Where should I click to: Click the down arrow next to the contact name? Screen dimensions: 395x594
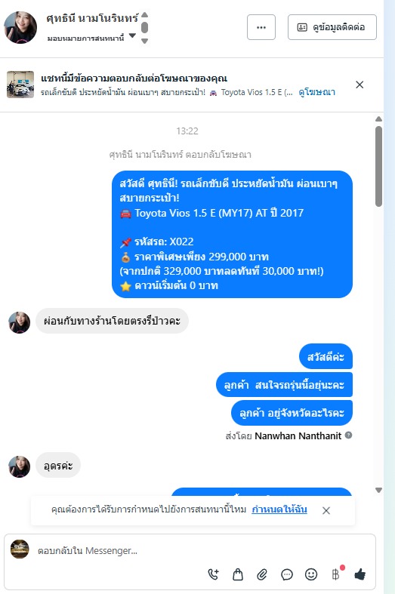(144, 41)
